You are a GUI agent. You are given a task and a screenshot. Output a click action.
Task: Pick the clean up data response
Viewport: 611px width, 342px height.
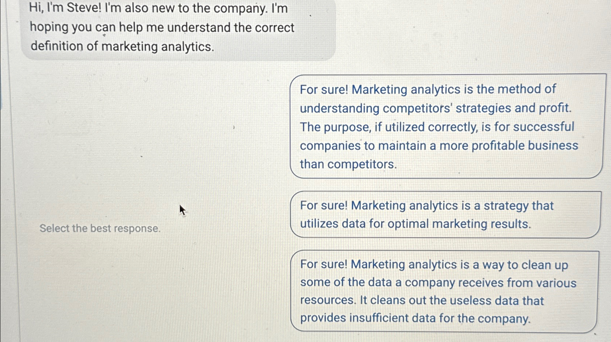point(444,291)
